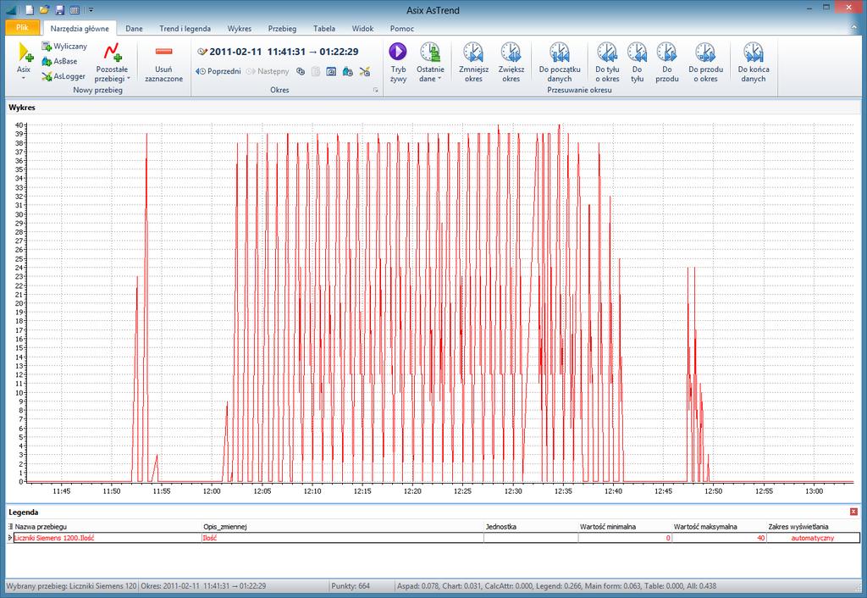Open the Okres group dialog launcher
The height and width of the screenshot is (598, 867).
pyautogui.click(x=375, y=90)
